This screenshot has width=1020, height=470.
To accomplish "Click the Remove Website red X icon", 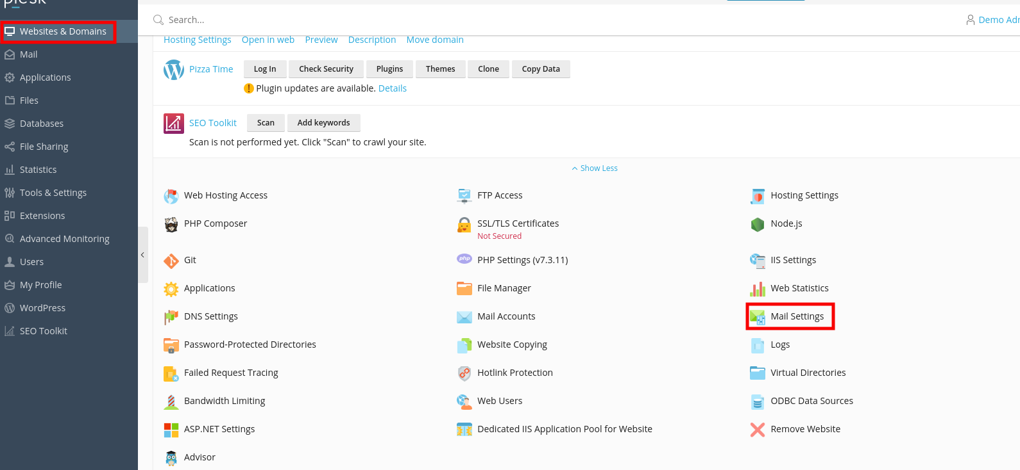I will point(758,430).
